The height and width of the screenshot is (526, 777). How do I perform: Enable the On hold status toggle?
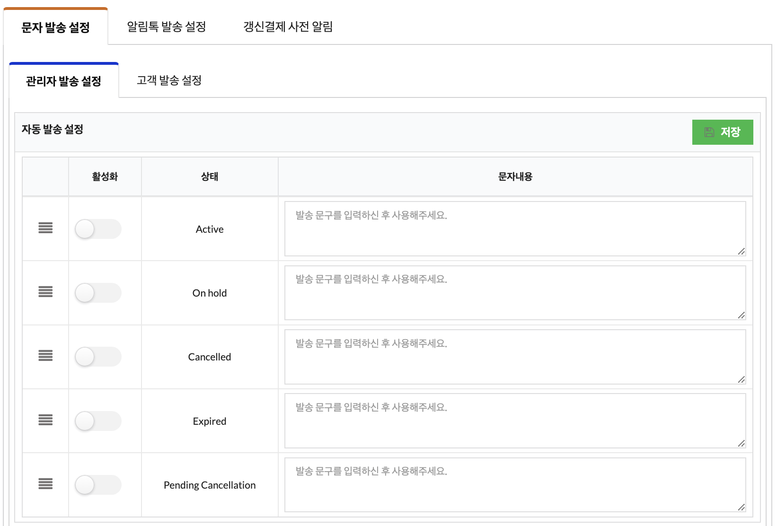pyautogui.click(x=98, y=293)
